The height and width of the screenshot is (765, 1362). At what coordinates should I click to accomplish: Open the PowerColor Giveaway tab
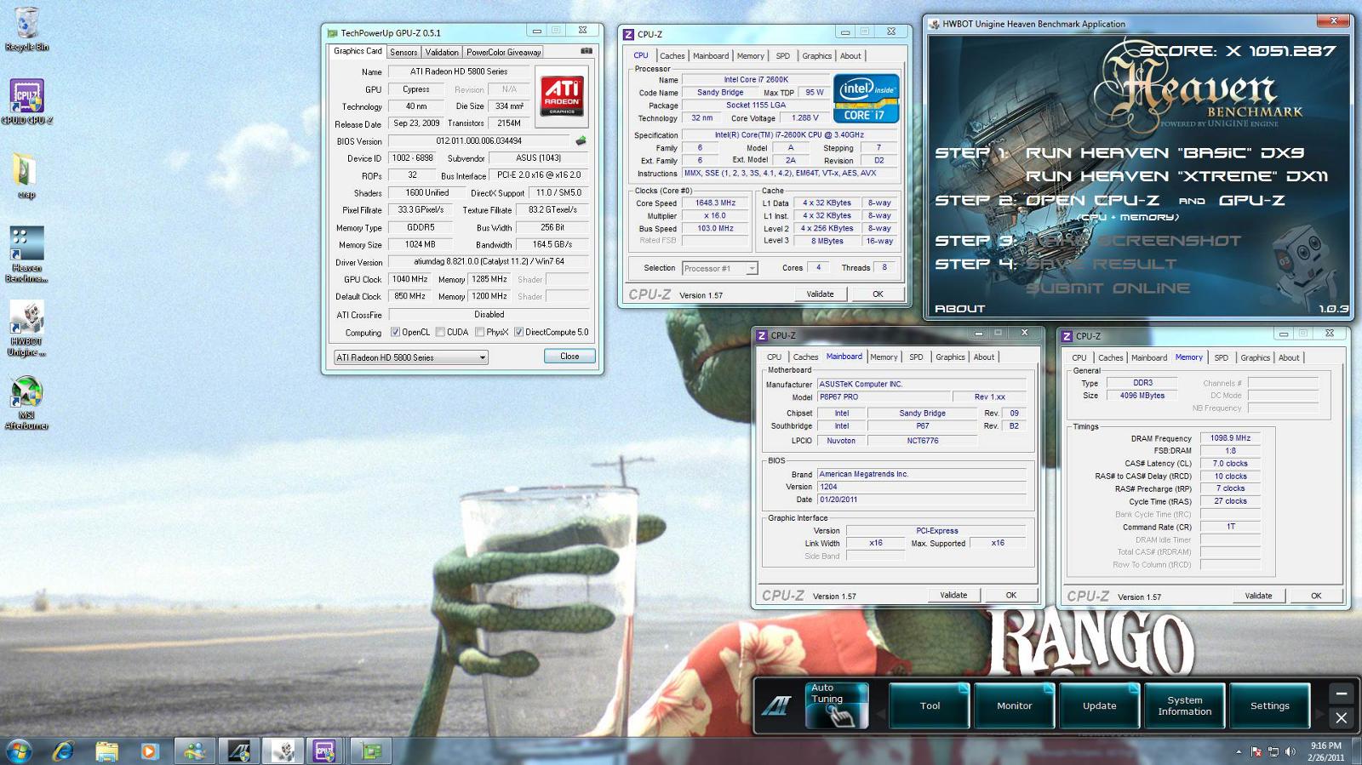tap(504, 52)
